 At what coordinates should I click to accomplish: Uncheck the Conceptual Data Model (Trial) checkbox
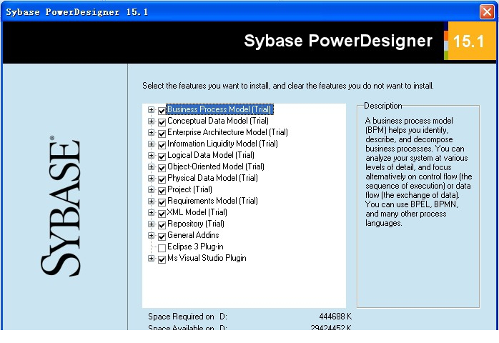162,122
